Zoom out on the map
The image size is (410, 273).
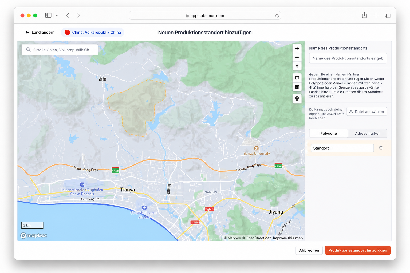[297, 57]
